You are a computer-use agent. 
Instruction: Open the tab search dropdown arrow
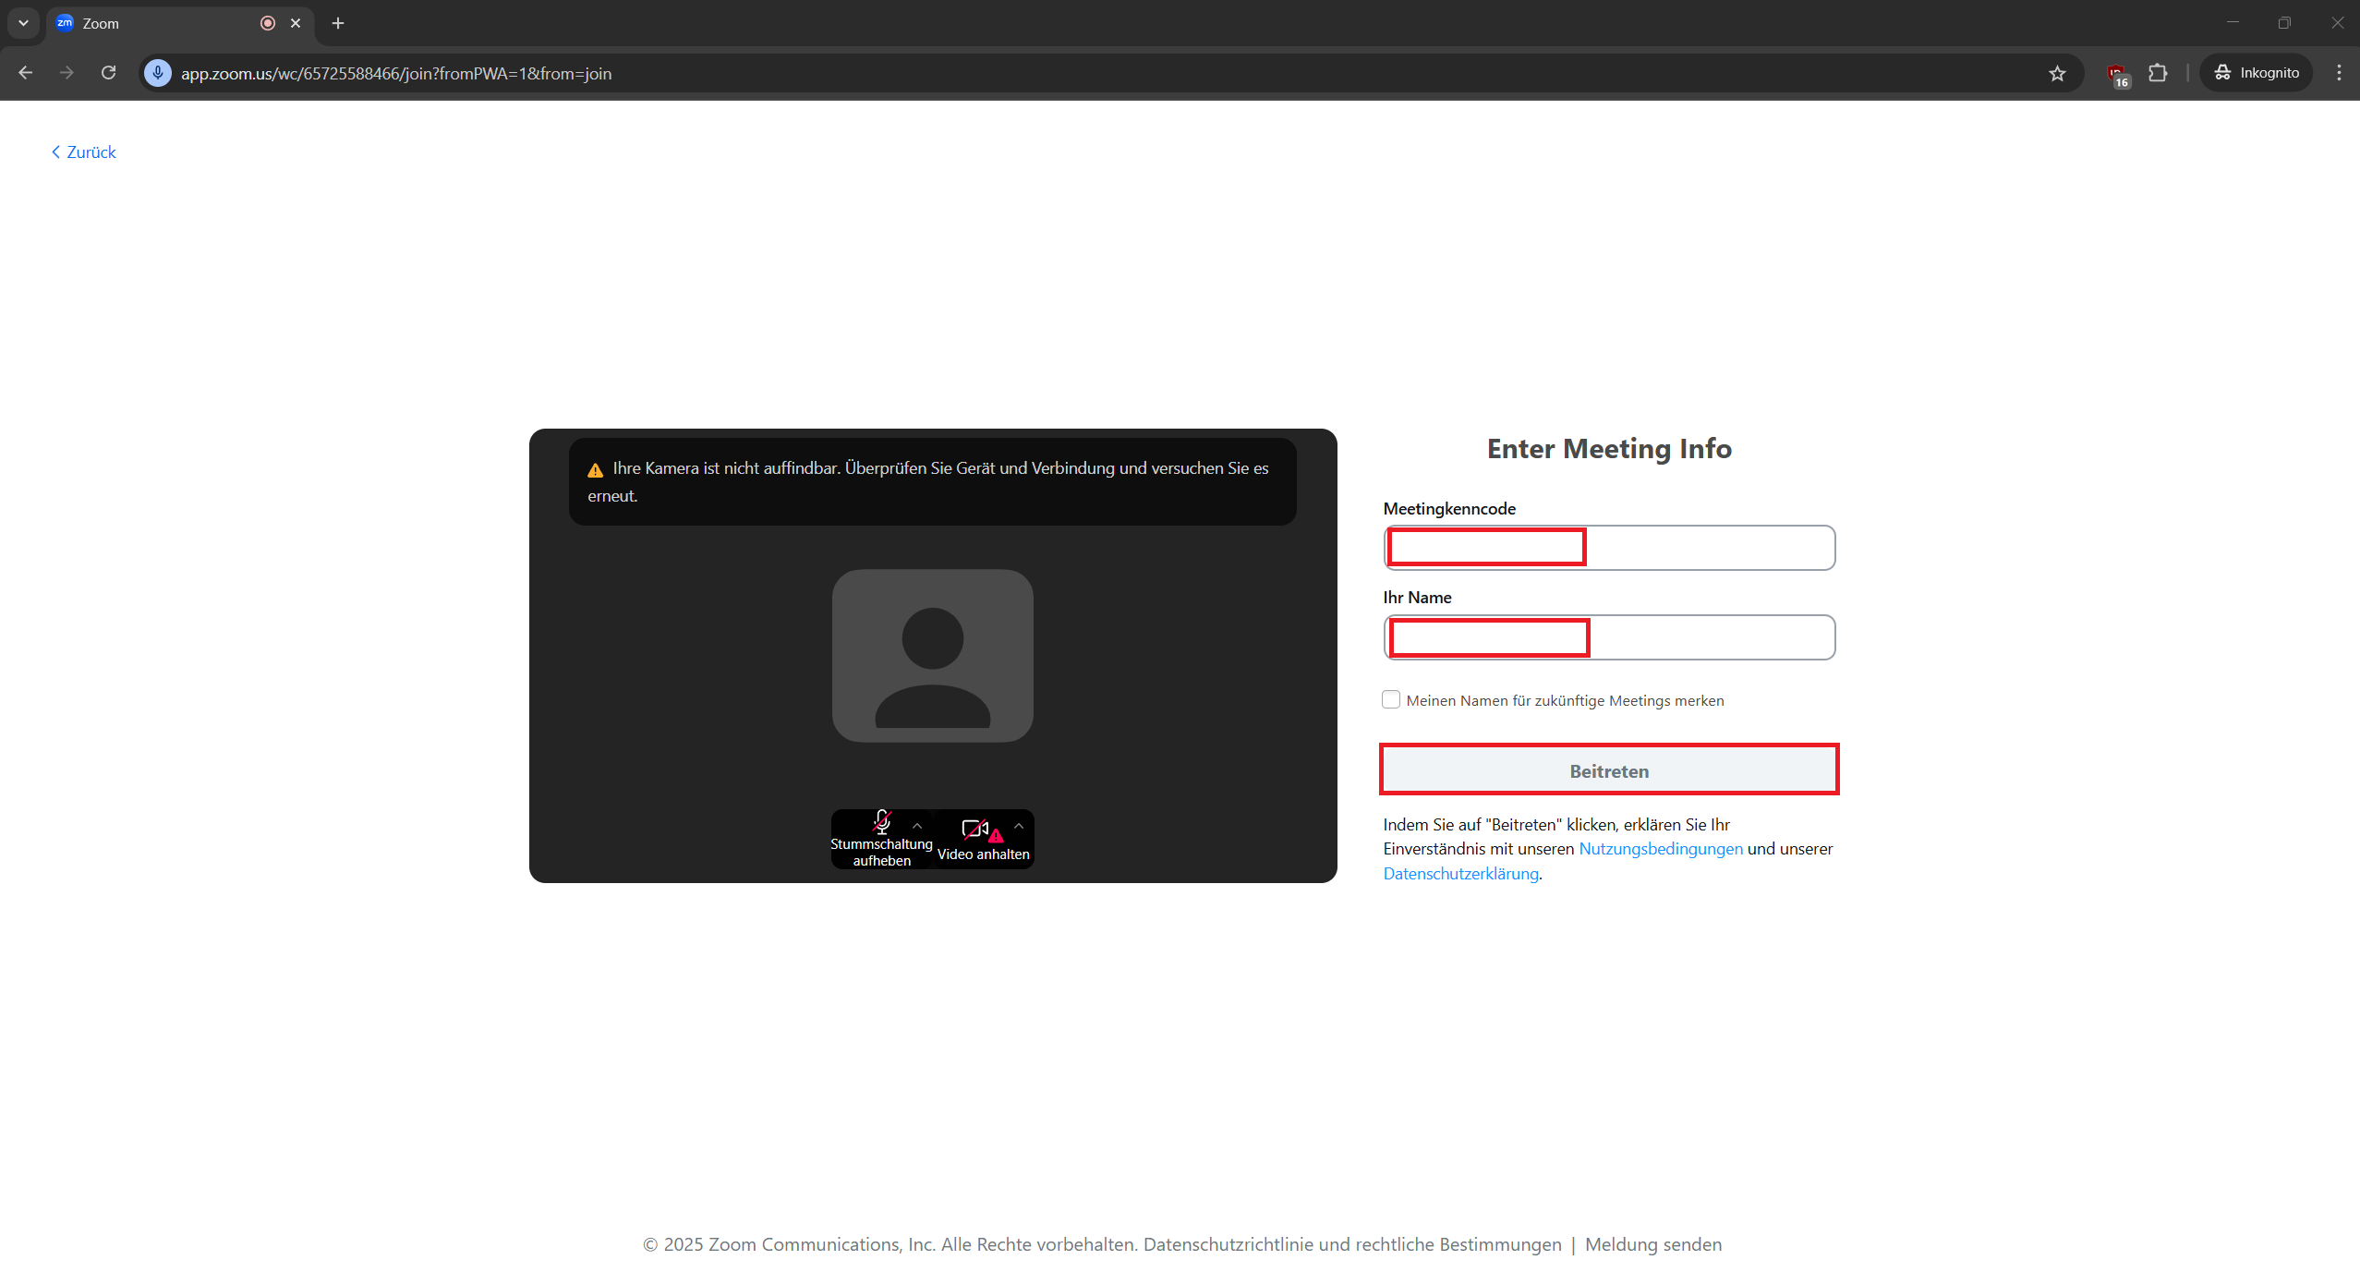(23, 23)
